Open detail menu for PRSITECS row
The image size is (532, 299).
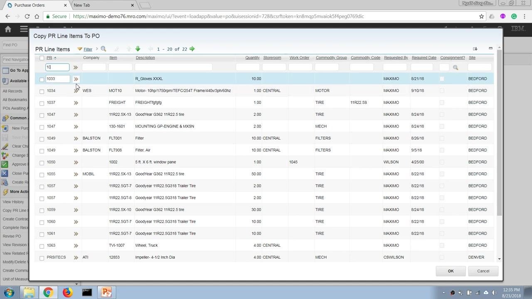(x=76, y=257)
